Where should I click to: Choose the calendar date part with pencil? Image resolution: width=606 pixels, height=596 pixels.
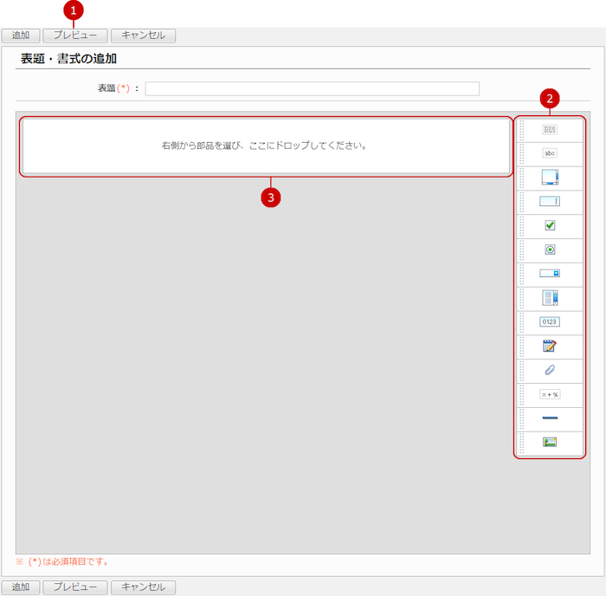(x=550, y=346)
